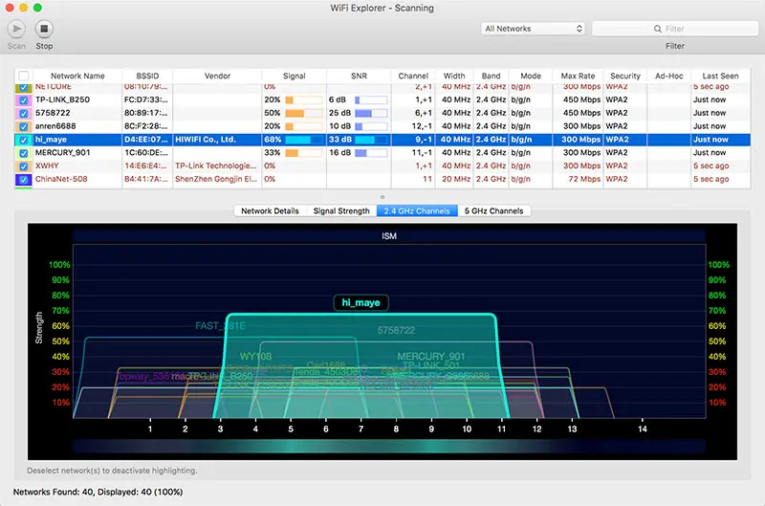765x506 pixels.
Task: Sort by the Network Name column header
Action: tap(77, 76)
